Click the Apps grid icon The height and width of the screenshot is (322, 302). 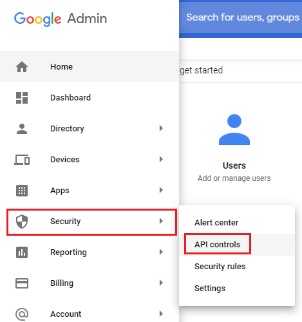pos(22,191)
